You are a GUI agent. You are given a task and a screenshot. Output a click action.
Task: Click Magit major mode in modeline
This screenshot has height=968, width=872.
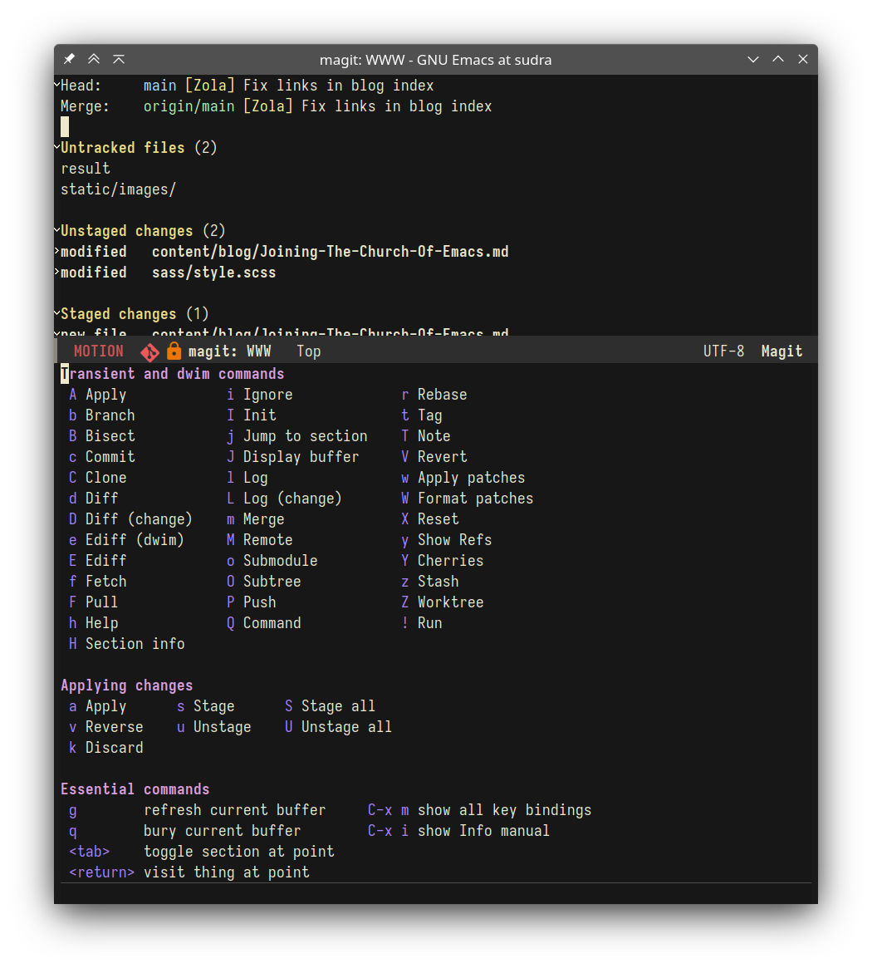[782, 351]
